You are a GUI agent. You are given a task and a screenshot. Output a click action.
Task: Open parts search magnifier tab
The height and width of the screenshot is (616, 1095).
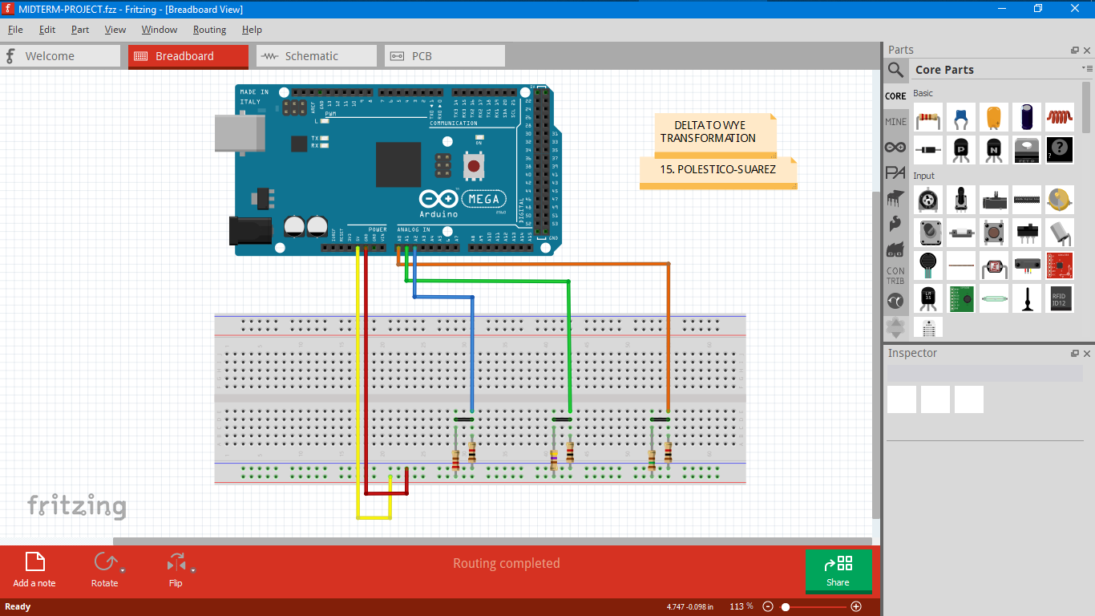pos(895,70)
